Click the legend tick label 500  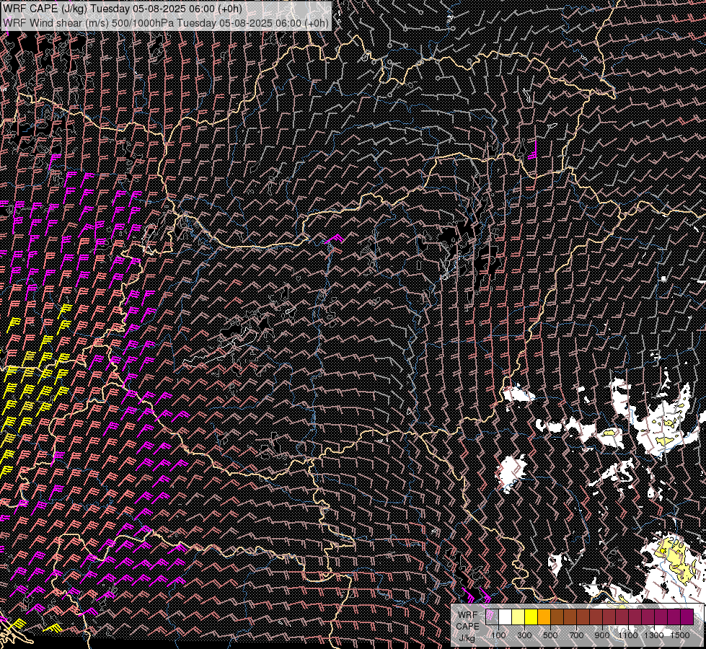click(x=550, y=635)
